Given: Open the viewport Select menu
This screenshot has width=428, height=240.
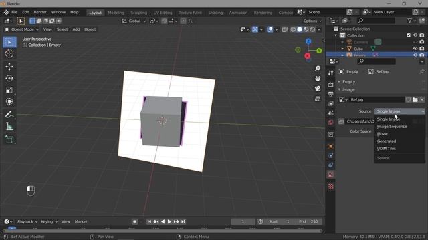Looking at the screenshot, I should [x=62, y=29].
